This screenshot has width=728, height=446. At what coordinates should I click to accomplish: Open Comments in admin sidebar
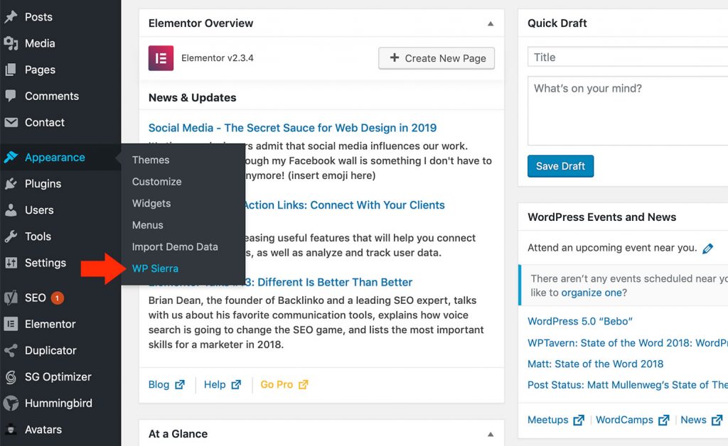point(52,96)
